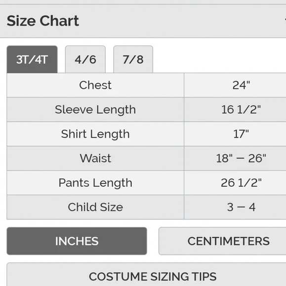Image resolution: width=286 pixels, height=286 pixels.
Task: Click the Shirt Length row label
Action: pyautogui.click(x=95, y=134)
